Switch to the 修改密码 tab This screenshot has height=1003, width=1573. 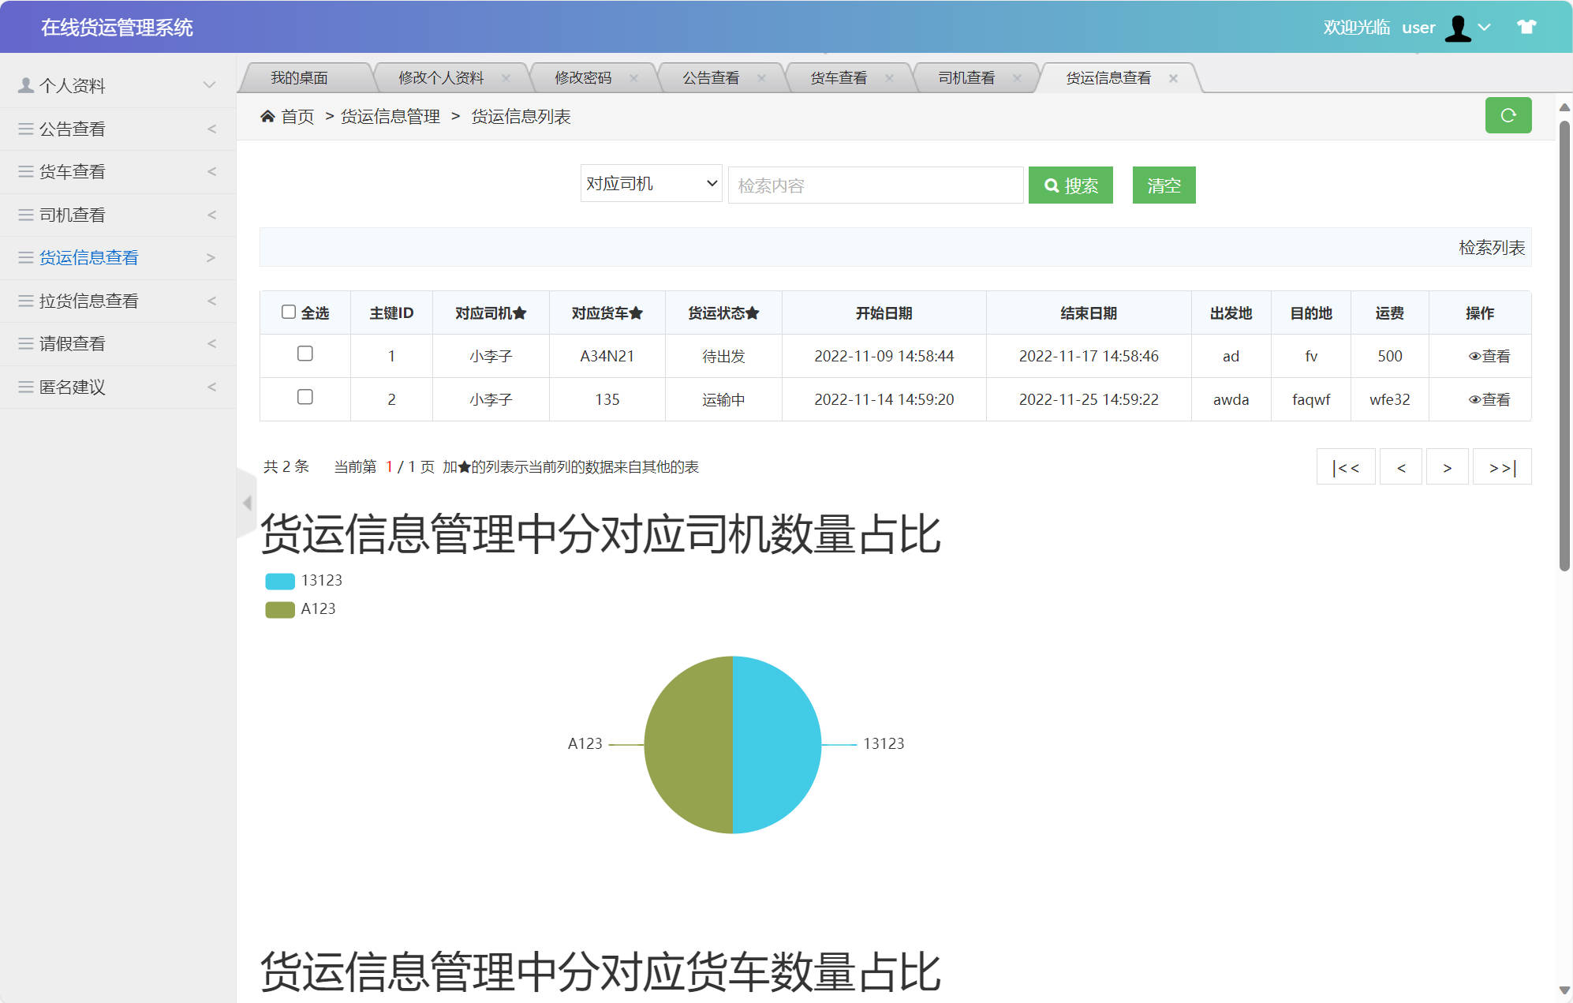tap(581, 77)
